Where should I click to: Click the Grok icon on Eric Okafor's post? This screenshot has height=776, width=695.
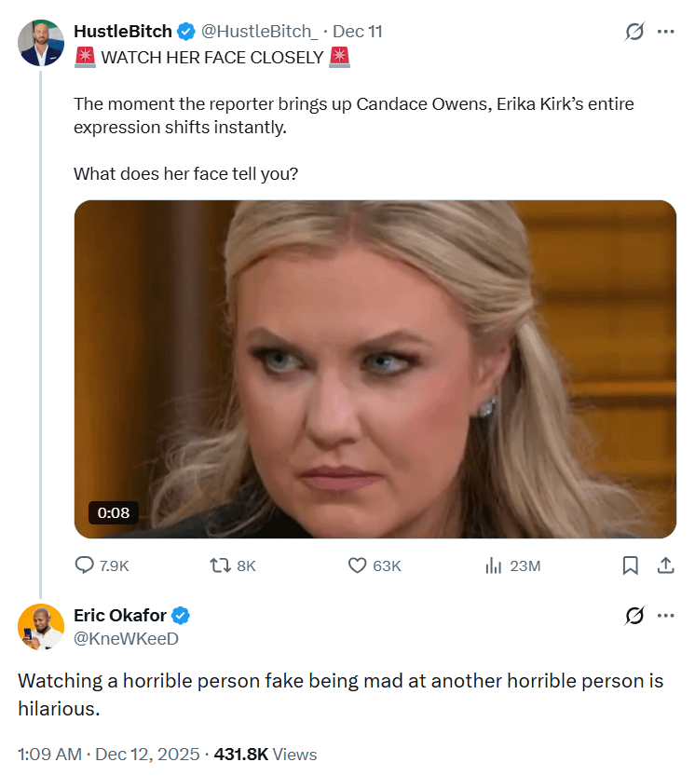click(x=634, y=616)
